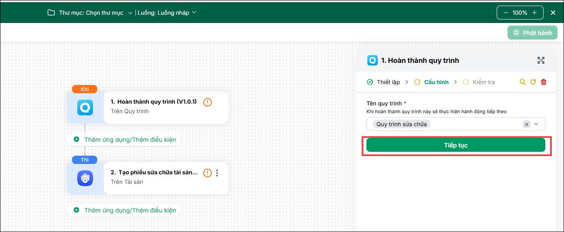Close the flow editor with the X
564x232 pixels.
click(x=553, y=13)
